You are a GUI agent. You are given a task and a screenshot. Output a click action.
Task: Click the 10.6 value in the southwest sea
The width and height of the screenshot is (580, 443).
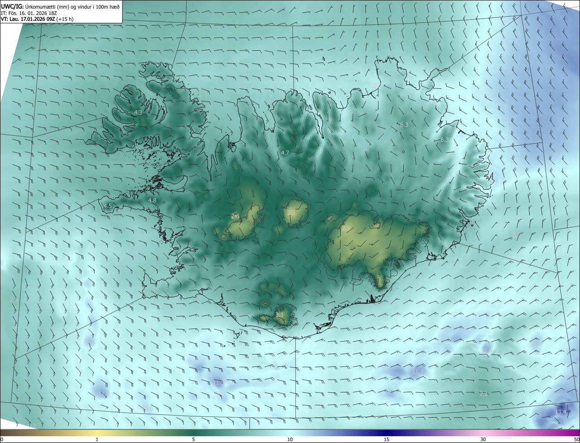pyautogui.click(x=148, y=409)
